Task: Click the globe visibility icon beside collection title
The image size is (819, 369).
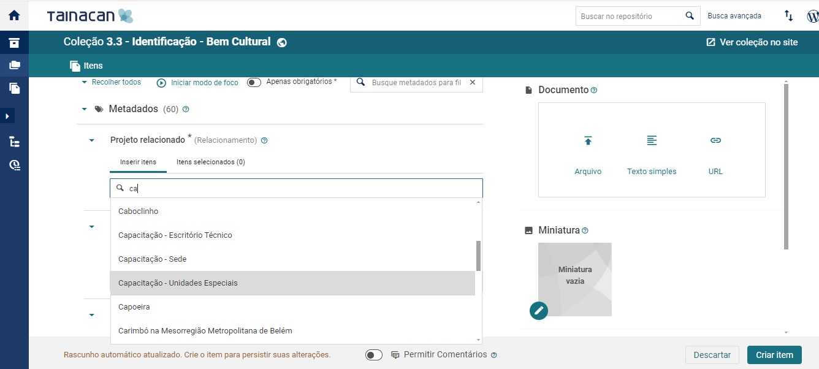Action: pyautogui.click(x=282, y=42)
